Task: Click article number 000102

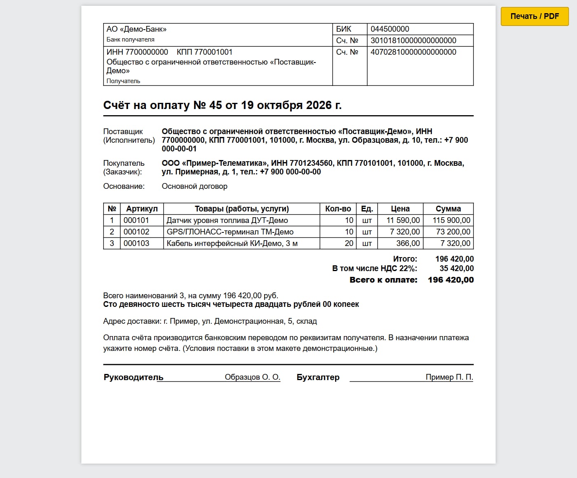Action: [x=136, y=232]
